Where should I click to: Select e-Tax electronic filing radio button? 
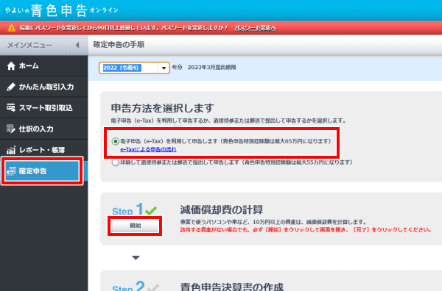(x=115, y=141)
